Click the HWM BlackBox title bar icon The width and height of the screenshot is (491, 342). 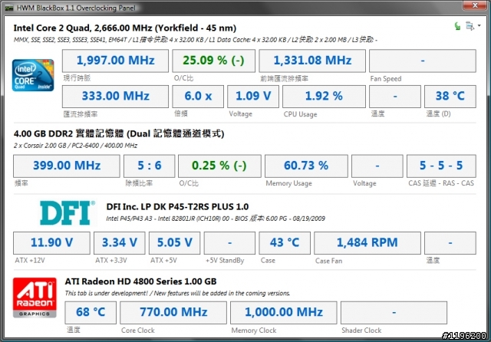(9, 8)
